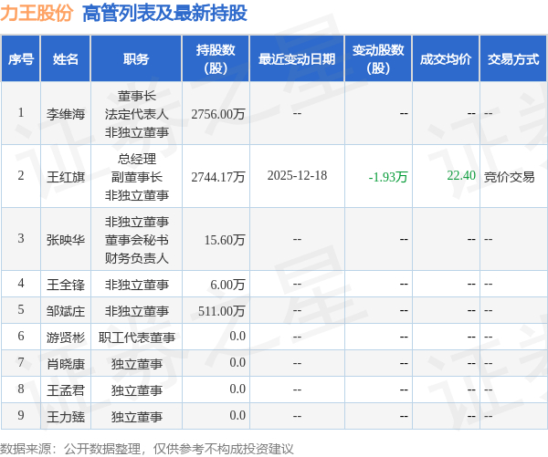Screen dimensions: 548x457
Task: Click the row number 1 cell
Action: [x=21, y=112]
